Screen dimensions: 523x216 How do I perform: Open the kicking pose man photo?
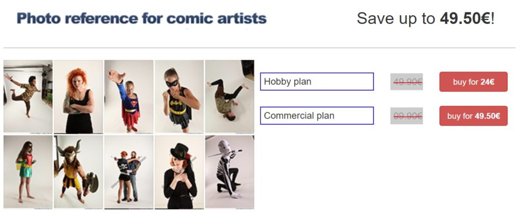(28, 97)
